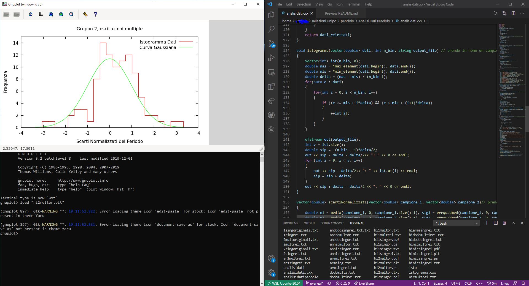Autoscale the gnuplot graph

pos(71,14)
